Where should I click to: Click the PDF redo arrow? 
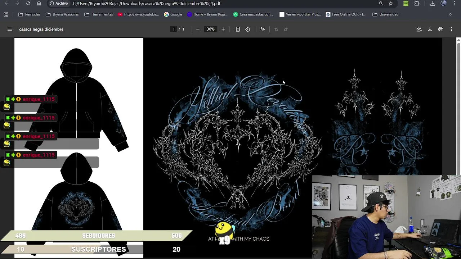286,29
